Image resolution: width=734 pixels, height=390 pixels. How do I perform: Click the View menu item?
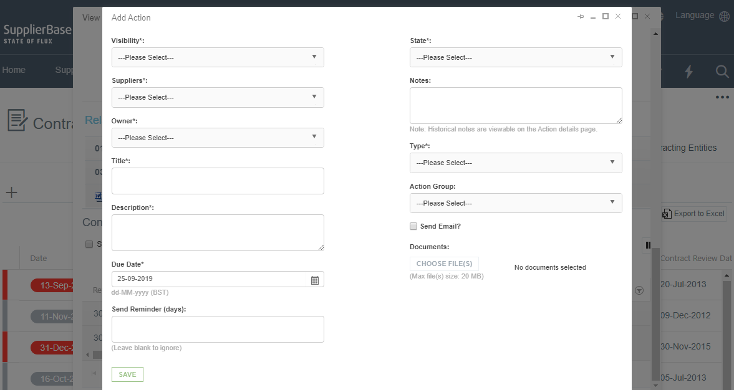90,17
